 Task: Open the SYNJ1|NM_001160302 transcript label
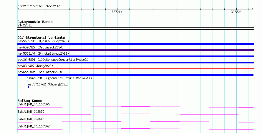point(34,126)
